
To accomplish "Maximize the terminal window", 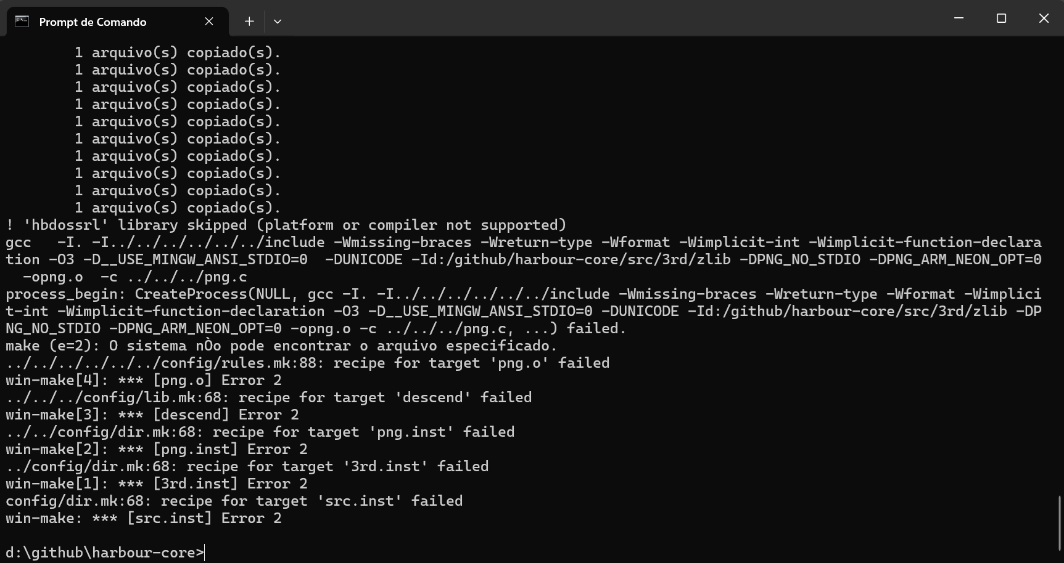I will tap(1001, 18).
